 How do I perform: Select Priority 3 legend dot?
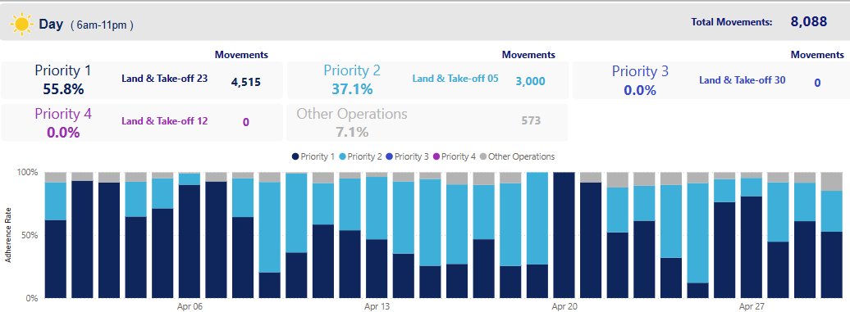click(x=389, y=156)
